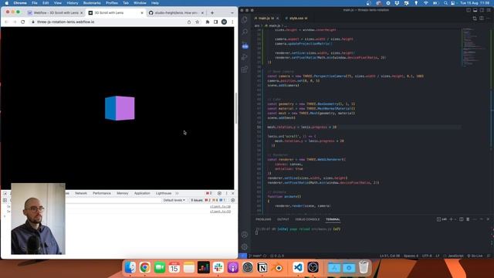
Task: Open DevTools settings gear
Action: (219, 193)
